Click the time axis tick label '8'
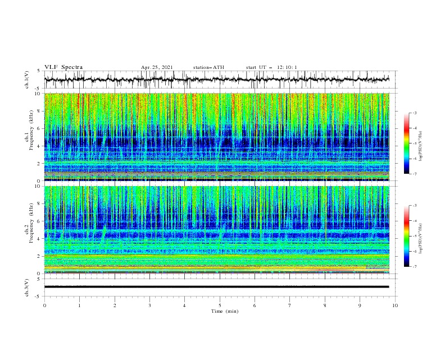 pos(325,305)
